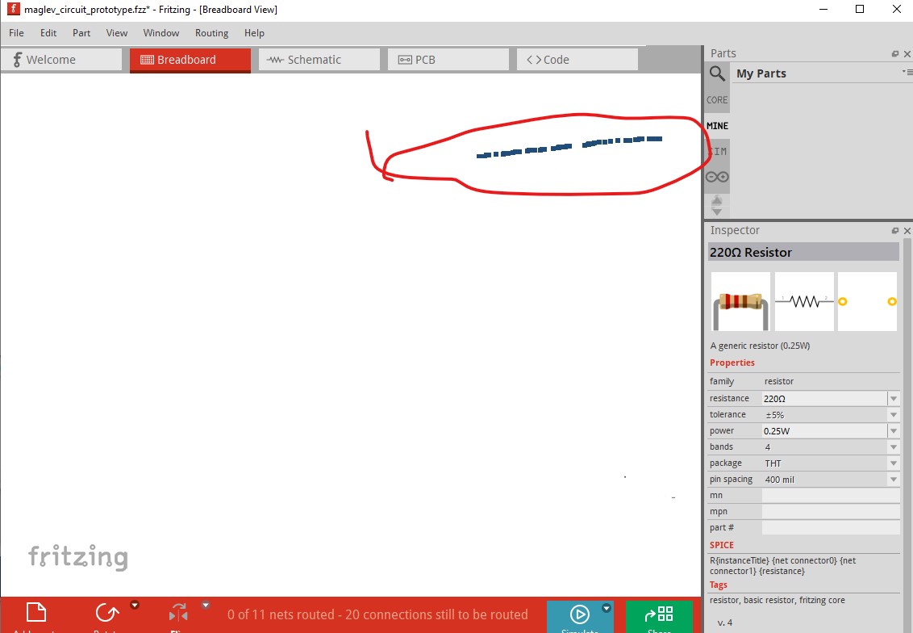Open the Part menu

pyautogui.click(x=81, y=33)
